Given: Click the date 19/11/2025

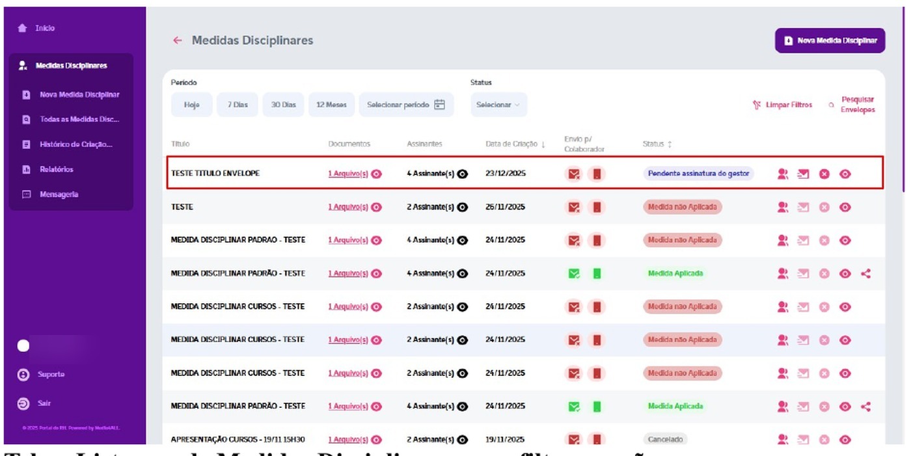Looking at the screenshot, I should tap(505, 440).
